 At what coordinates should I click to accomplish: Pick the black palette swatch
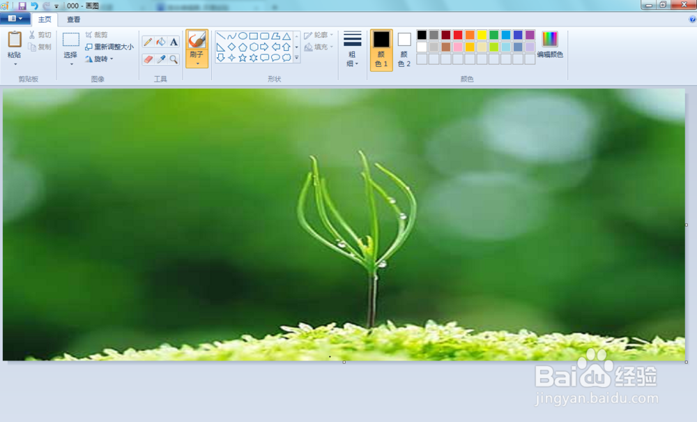click(x=422, y=35)
